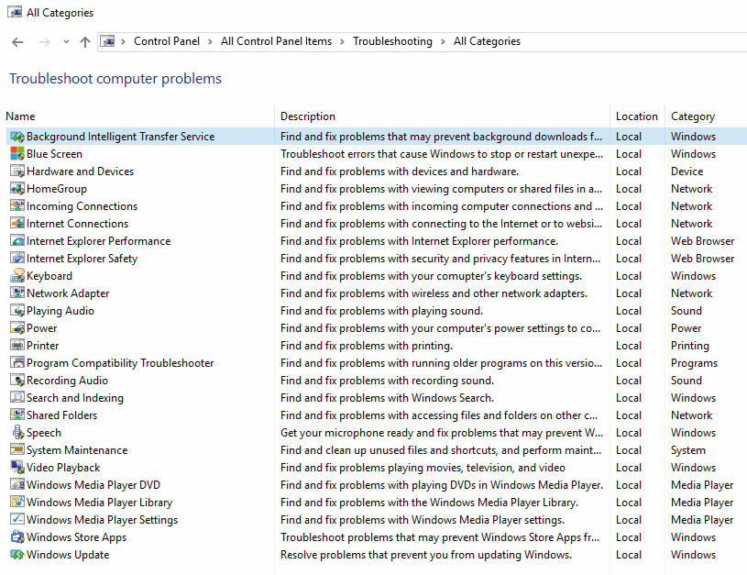Navigate to All Control Panel Items breadcrumb
747x575 pixels.
pyautogui.click(x=276, y=41)
